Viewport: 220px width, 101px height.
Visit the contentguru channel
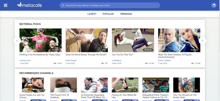116,61
